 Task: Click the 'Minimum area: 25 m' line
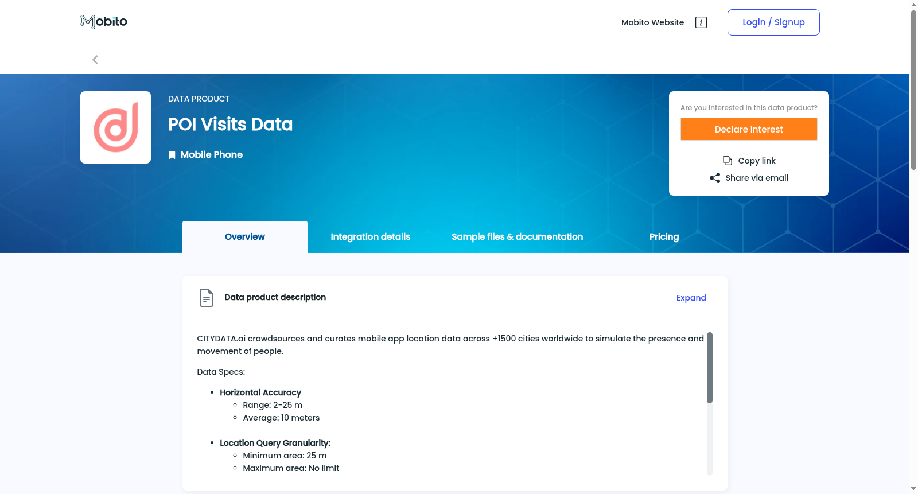tap(285, 456)
